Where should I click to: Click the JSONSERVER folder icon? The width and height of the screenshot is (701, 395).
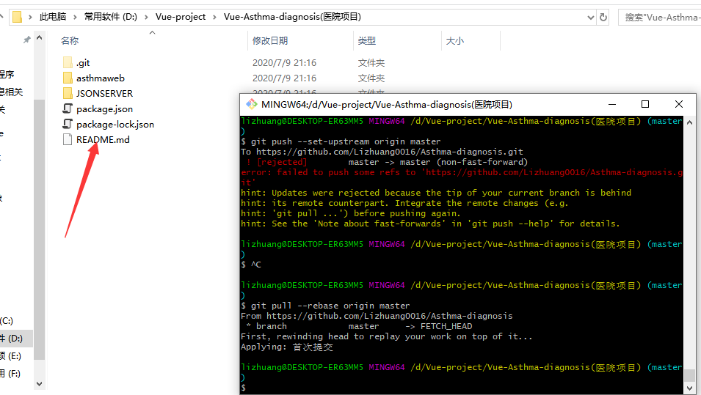(x=68, y=93)
